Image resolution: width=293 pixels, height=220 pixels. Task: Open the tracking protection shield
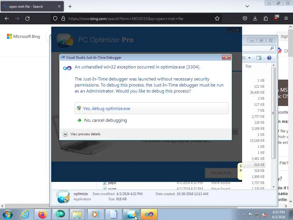[55, 19]
